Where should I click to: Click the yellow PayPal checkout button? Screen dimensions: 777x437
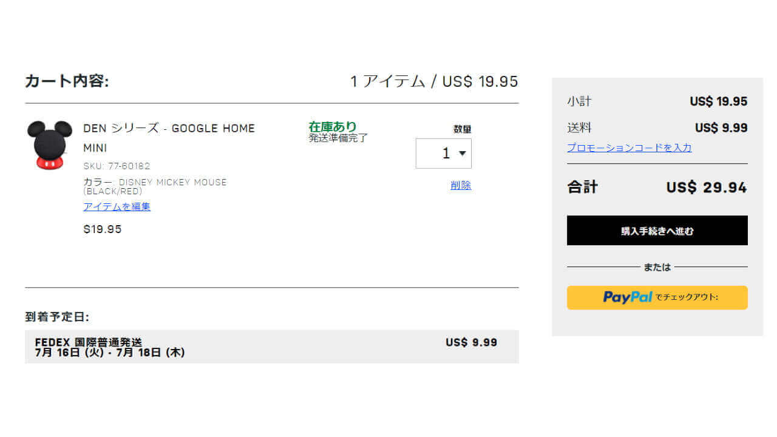(657, 297)
